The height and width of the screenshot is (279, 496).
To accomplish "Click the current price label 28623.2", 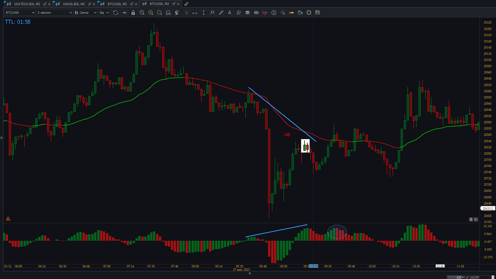I will (x=488, y=209).
